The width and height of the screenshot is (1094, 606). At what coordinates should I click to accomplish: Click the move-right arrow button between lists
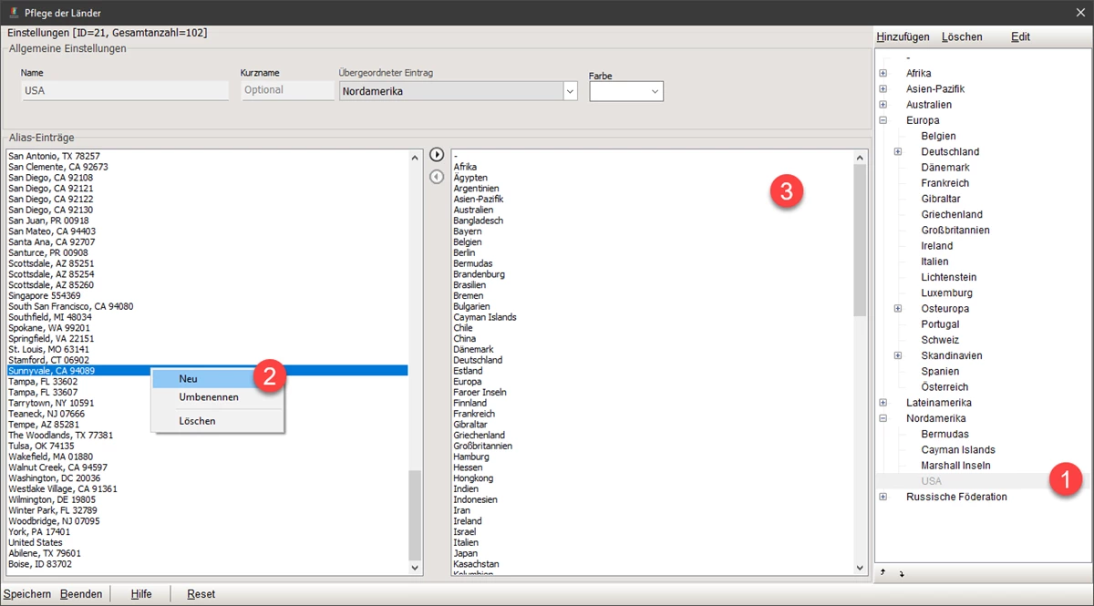click(437, 155)
